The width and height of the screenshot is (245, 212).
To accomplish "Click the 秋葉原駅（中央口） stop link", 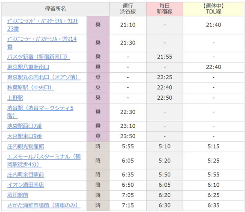I will [31, 87].
